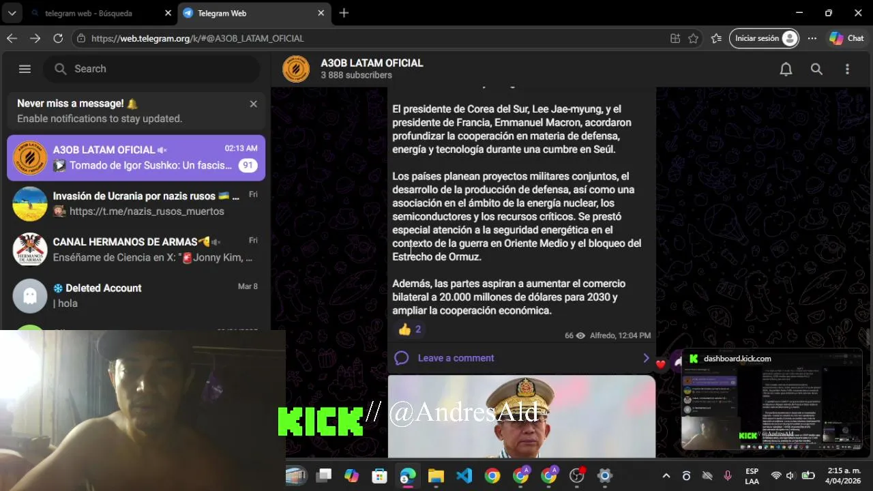
Task: Open comments using right chevron arrow
Action: [x=646, y=358]
